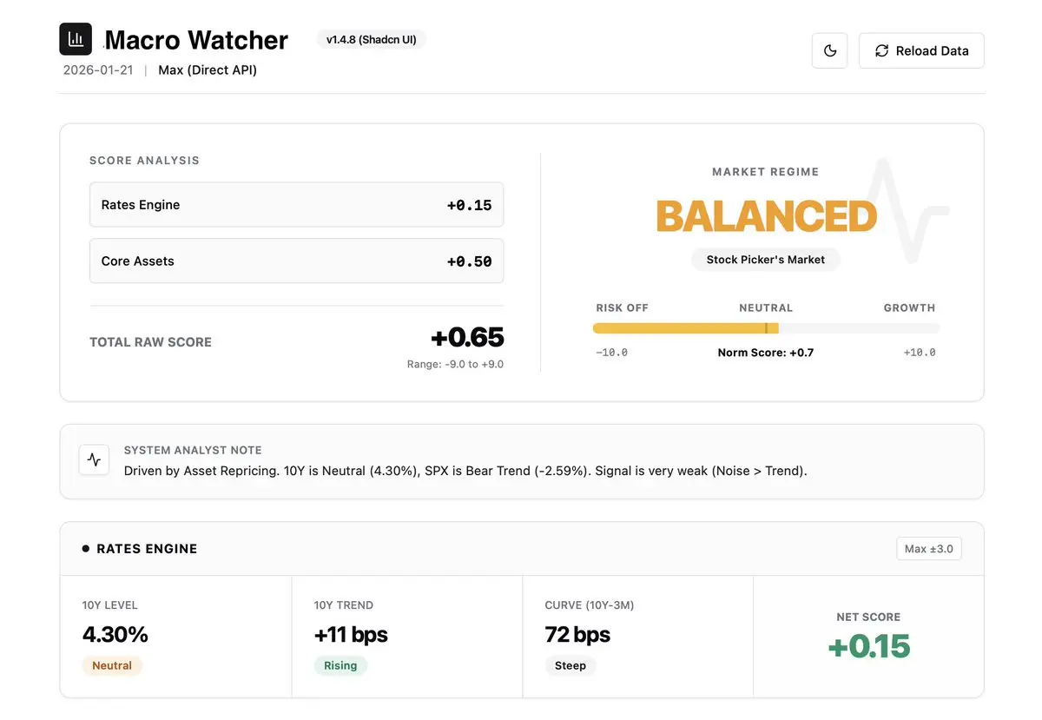Viewport: 1042px width, 720px height.
Task: Click the large pulse watermark beside BALANCED
Action: 903,211
